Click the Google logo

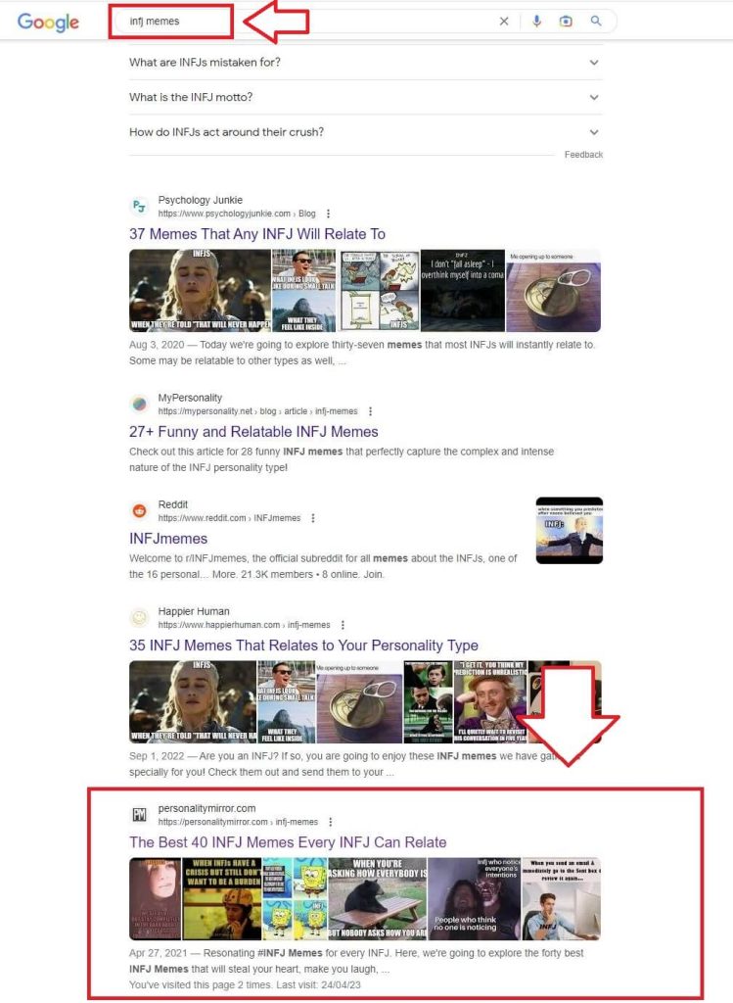[48, 22]
